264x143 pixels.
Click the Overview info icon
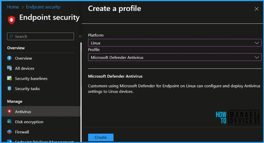9,58
